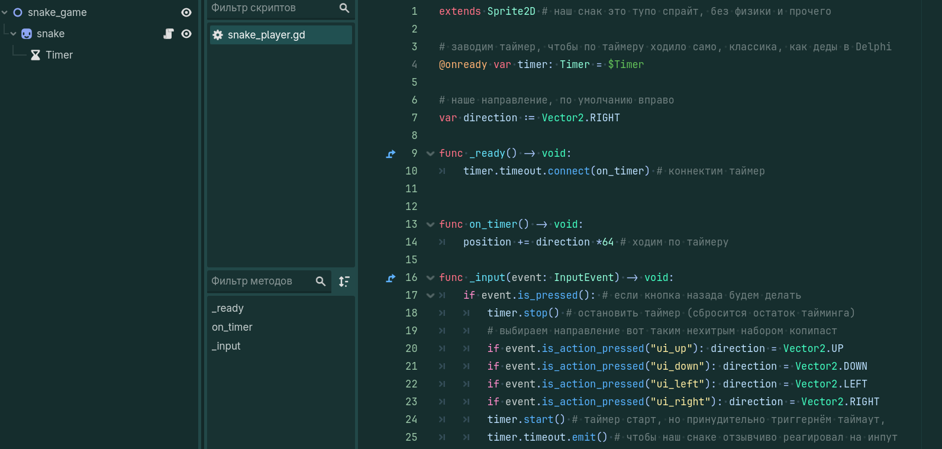Image resolution: width=942 pixels, height=449 pixels.
Task: Click start call on line 24
Action: (538, 419)
